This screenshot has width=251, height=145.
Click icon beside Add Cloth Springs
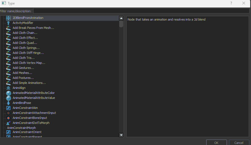pos(8,48)
